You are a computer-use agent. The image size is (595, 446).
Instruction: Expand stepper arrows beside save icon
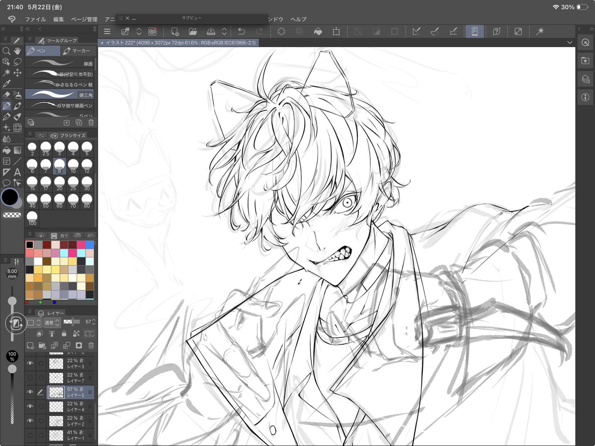(224, 31)
